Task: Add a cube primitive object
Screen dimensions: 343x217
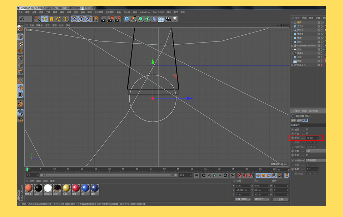Action: pyautogui.click(x=126, y=19)
